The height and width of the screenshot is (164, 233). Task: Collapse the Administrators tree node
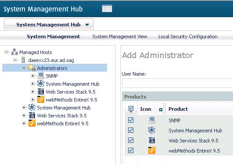pos(24,68)
